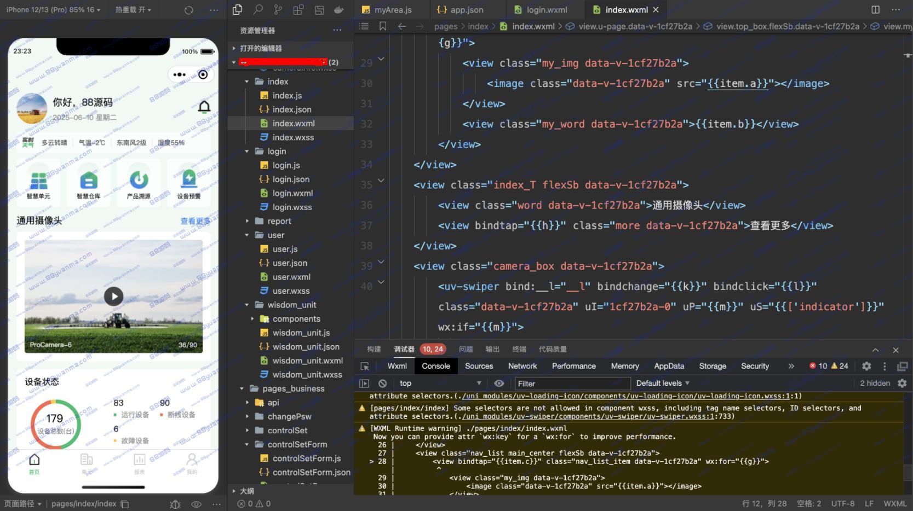
Task: Tap the notification bell icon in simulator
Action: coord(204,106)
